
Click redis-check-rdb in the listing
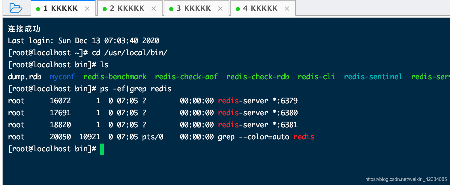pos(258,77)
